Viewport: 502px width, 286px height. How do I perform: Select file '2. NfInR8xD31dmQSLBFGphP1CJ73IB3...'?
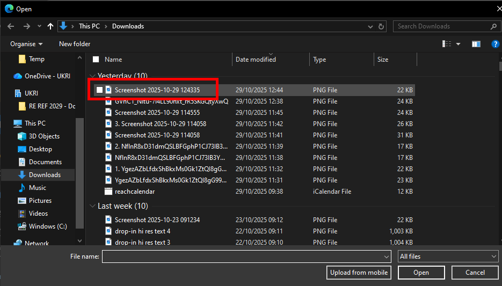pyautogui.click(x=171, y=146)
